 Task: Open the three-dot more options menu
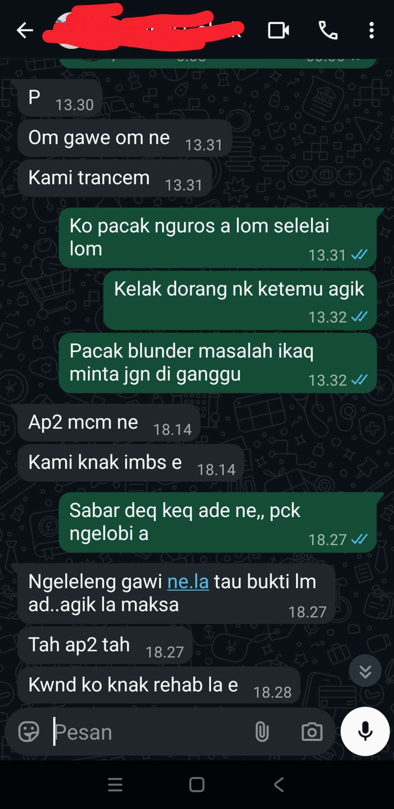371,30
